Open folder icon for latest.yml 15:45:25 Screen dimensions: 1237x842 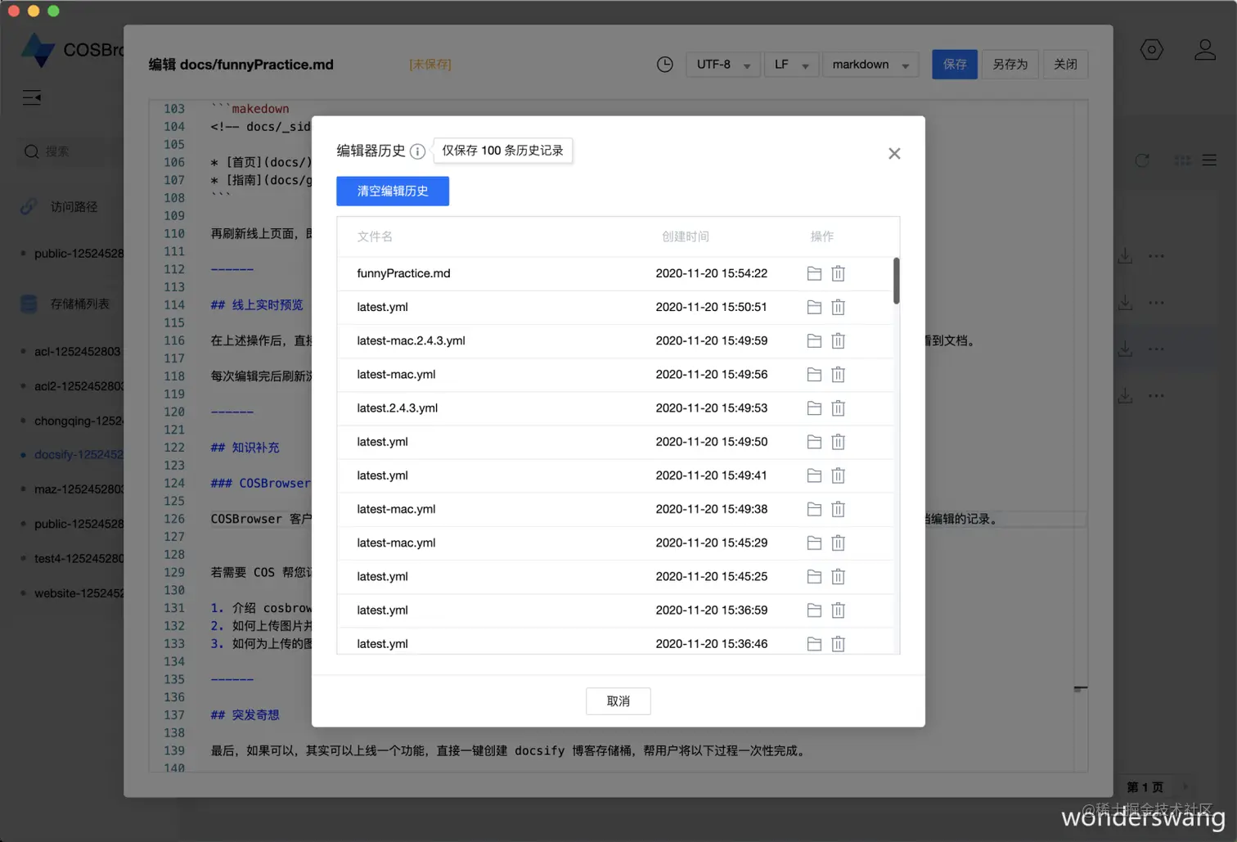[x=814, y=576]
